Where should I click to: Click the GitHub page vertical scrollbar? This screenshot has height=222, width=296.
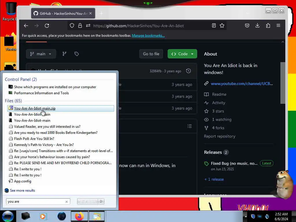283,83
